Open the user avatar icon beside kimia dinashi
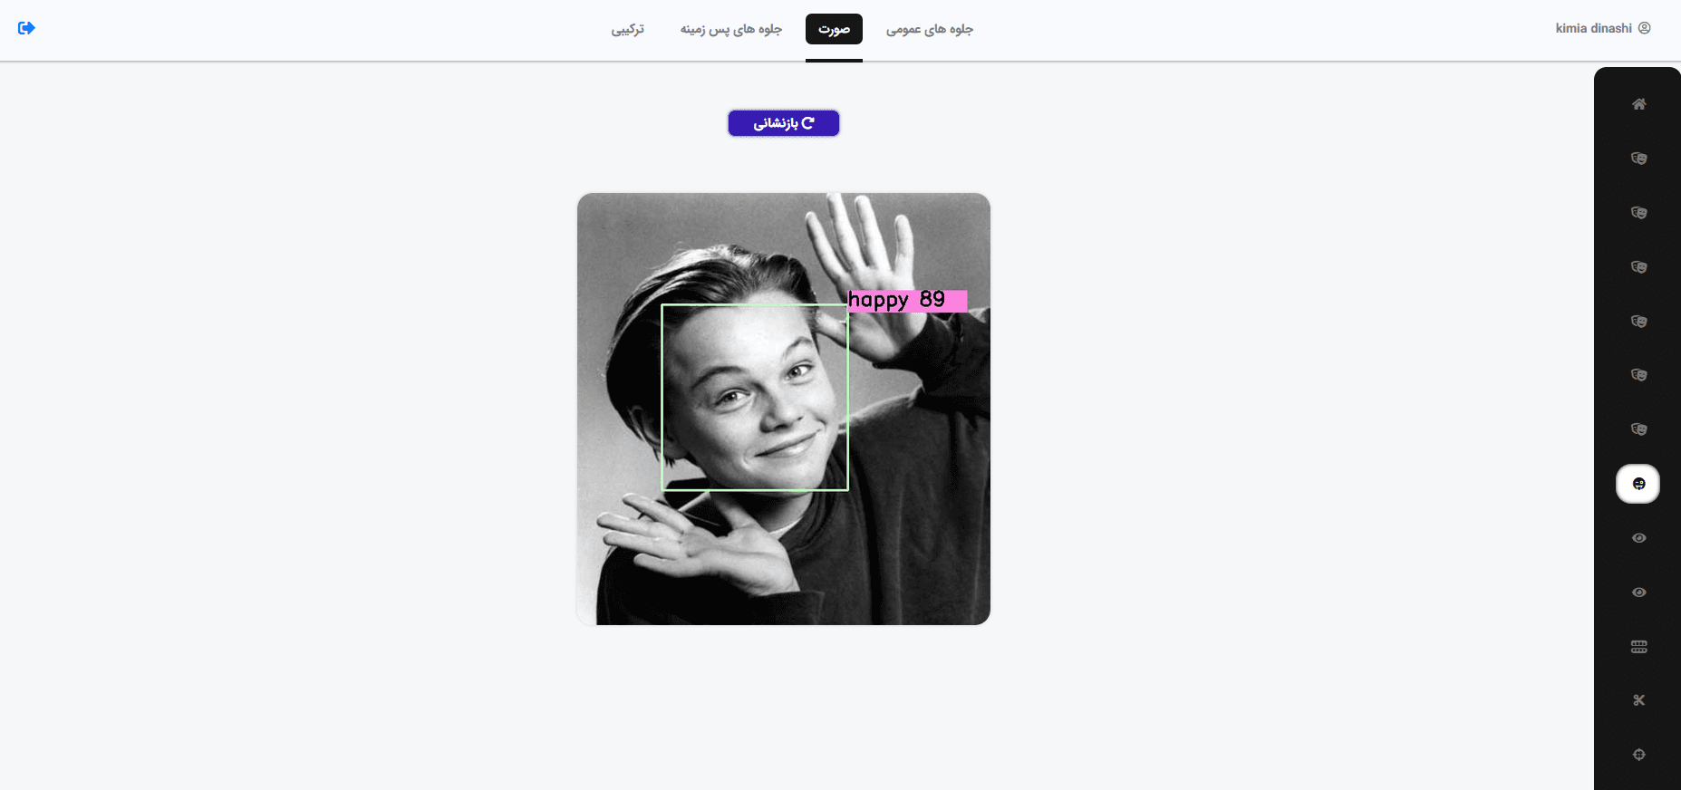The width and height of the screenshot is (1681, 790). pos(1645,28)
